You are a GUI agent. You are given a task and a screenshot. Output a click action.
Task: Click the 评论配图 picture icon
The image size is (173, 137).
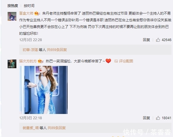[x=116, y=61]
